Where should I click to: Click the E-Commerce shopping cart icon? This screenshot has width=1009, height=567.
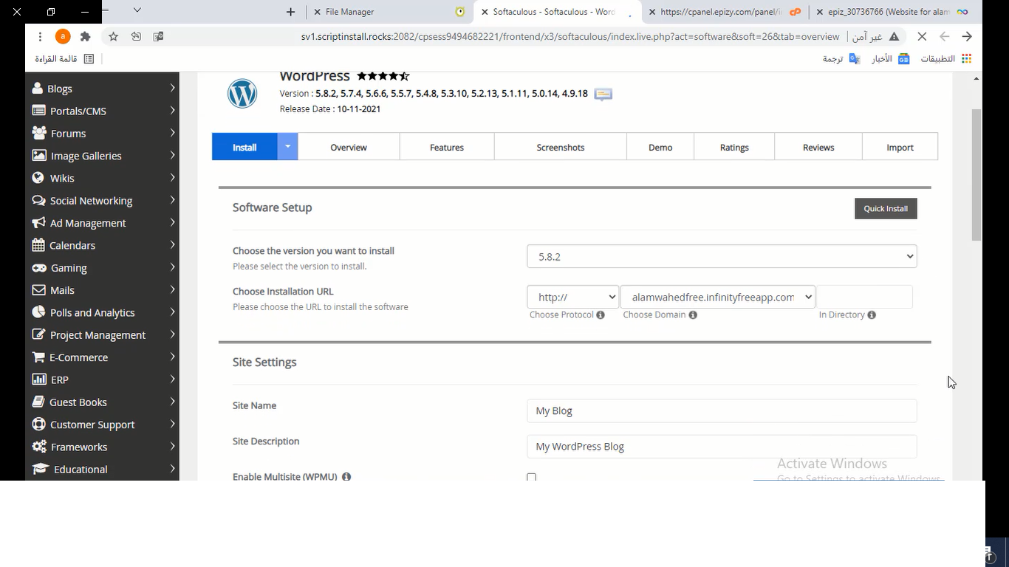pos(38,357)
